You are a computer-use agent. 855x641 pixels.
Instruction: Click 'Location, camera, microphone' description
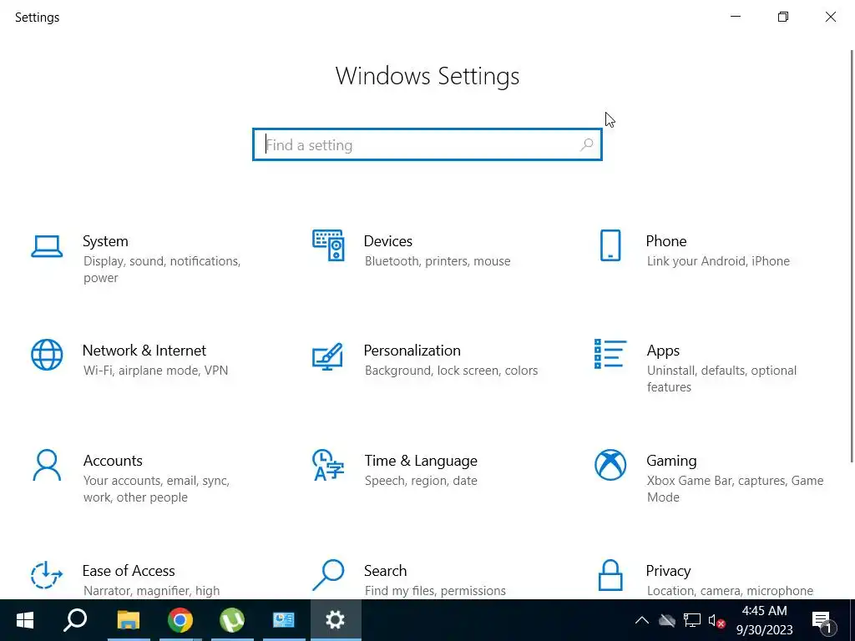pyautogui.click(x=730, y=591)
